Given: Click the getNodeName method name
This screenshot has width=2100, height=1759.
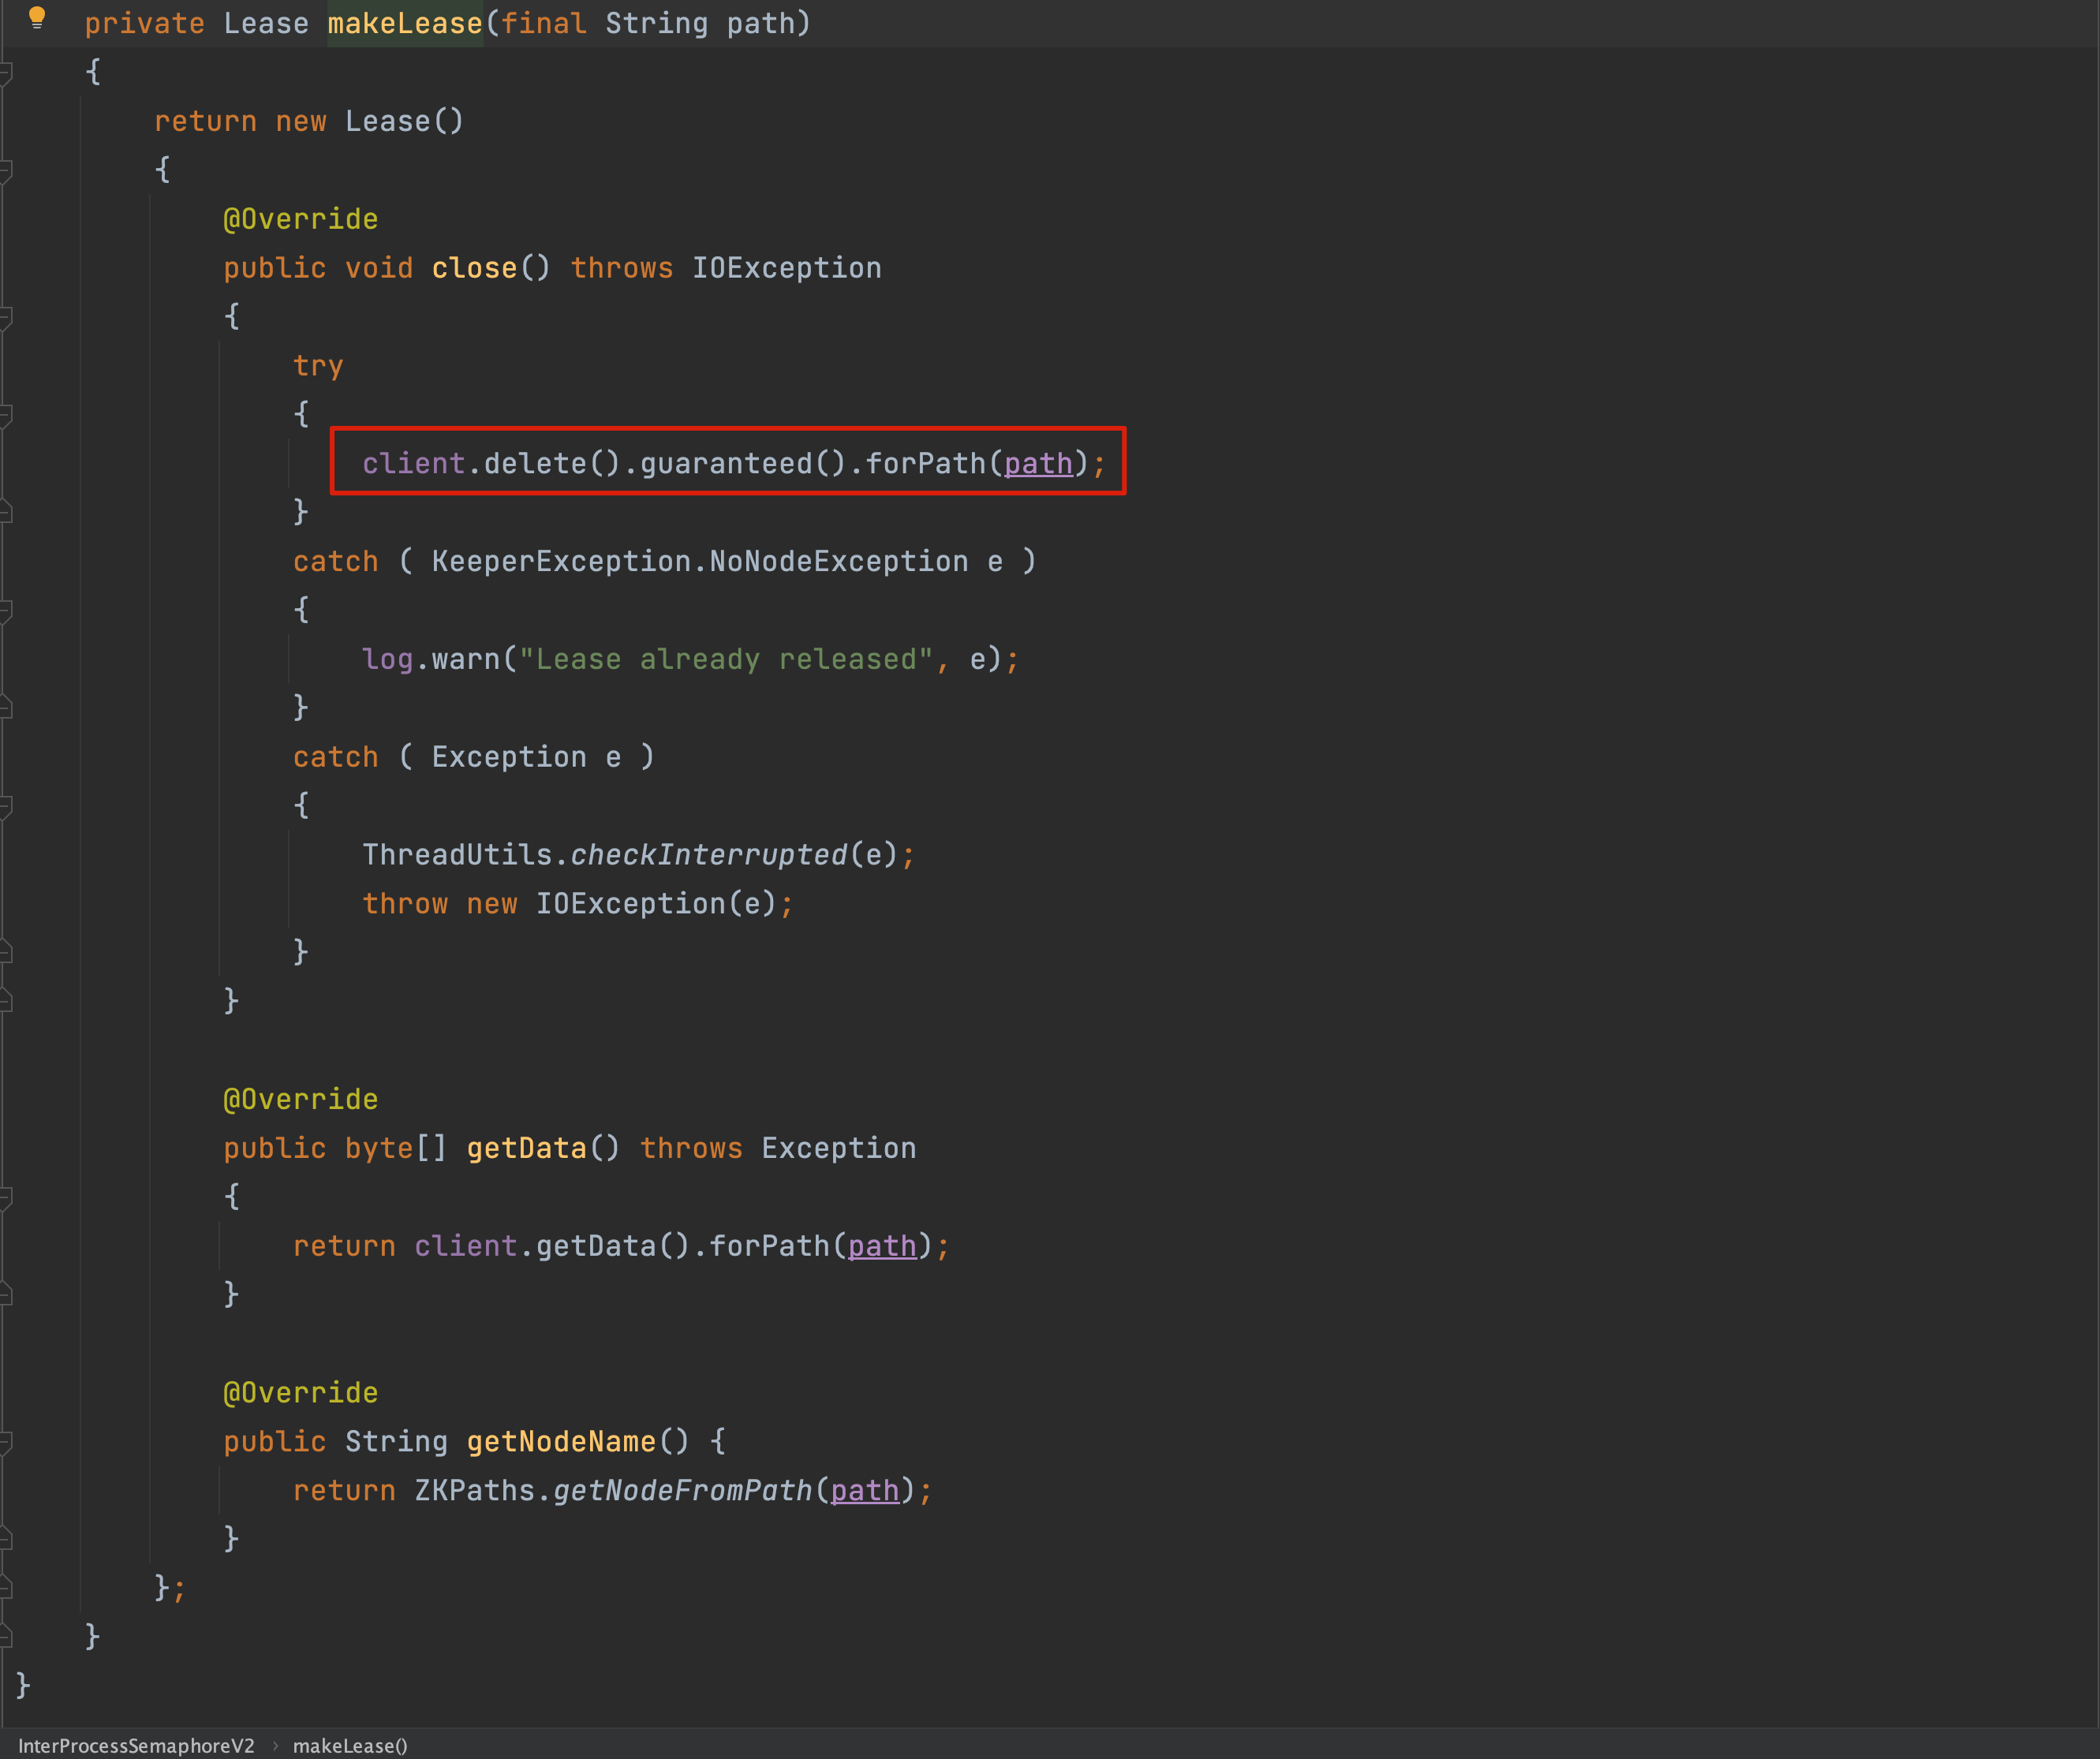Looking at the screenshot, I should tap(561, 1442).
